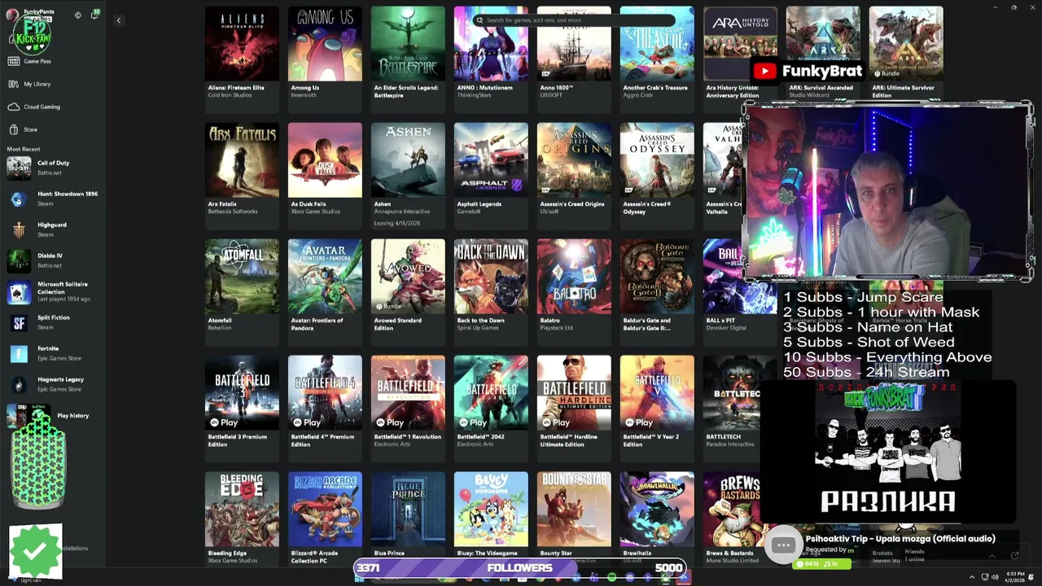Image resolution: width=1042 pixels, height=586 pixels.
Task: Focus the search for games field
Action: coord(574,20)
